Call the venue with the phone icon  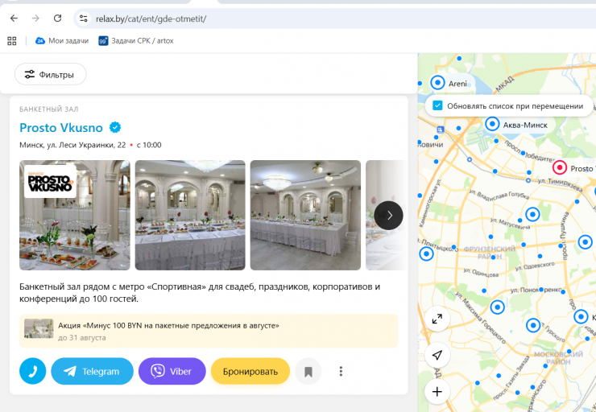coord(33,371)
